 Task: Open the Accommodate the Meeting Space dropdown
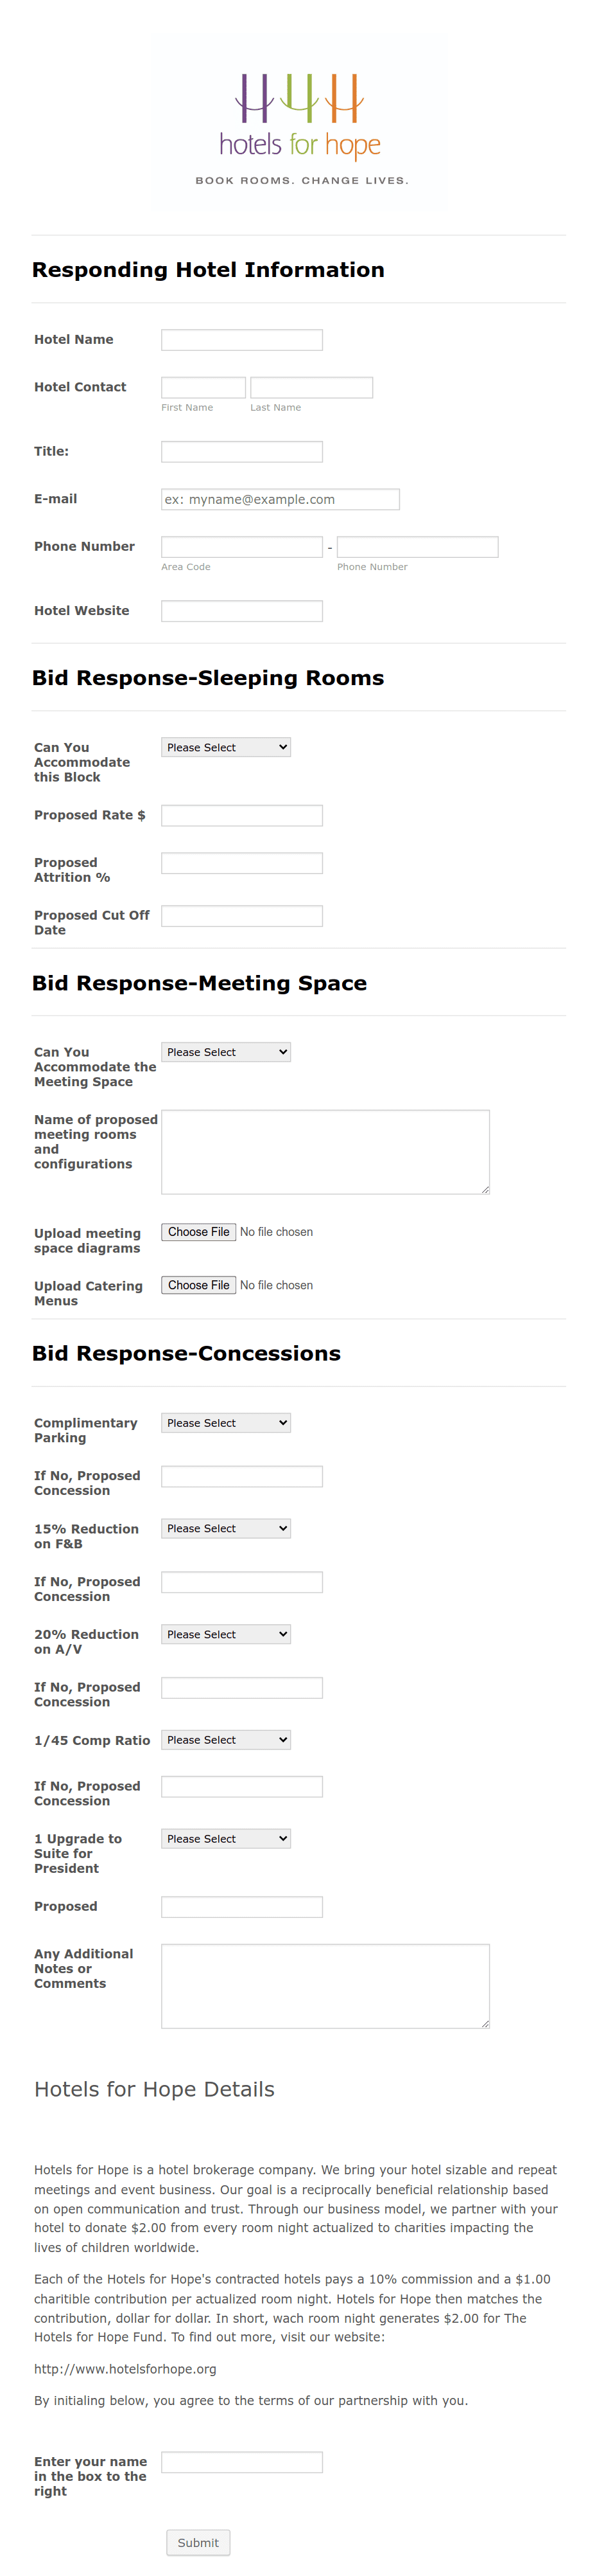(225, 1052)
